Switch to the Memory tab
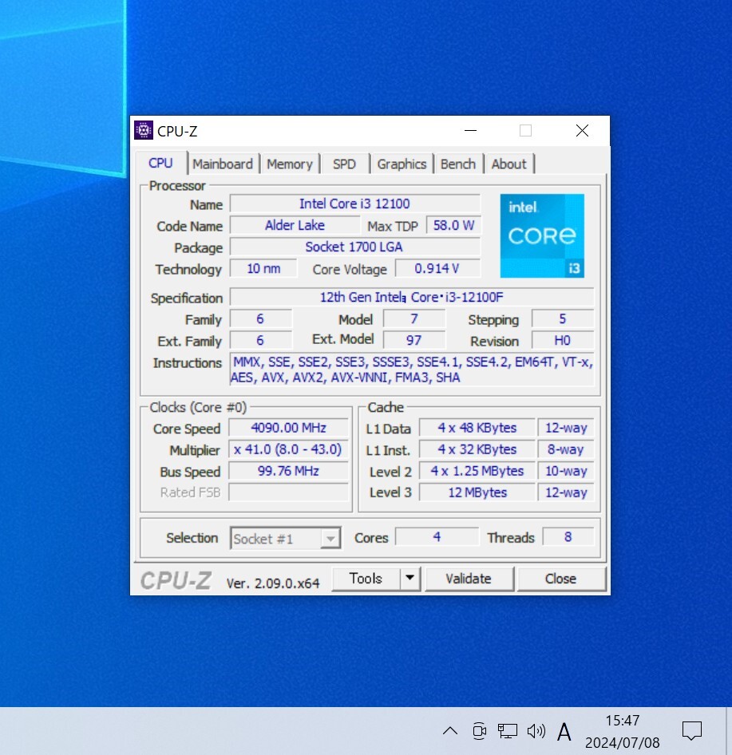This screenshot has height=755, width=732. [x=290, y=164]
